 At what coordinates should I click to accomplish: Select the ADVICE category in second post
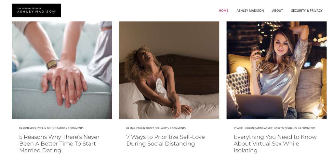coord(150,128)
